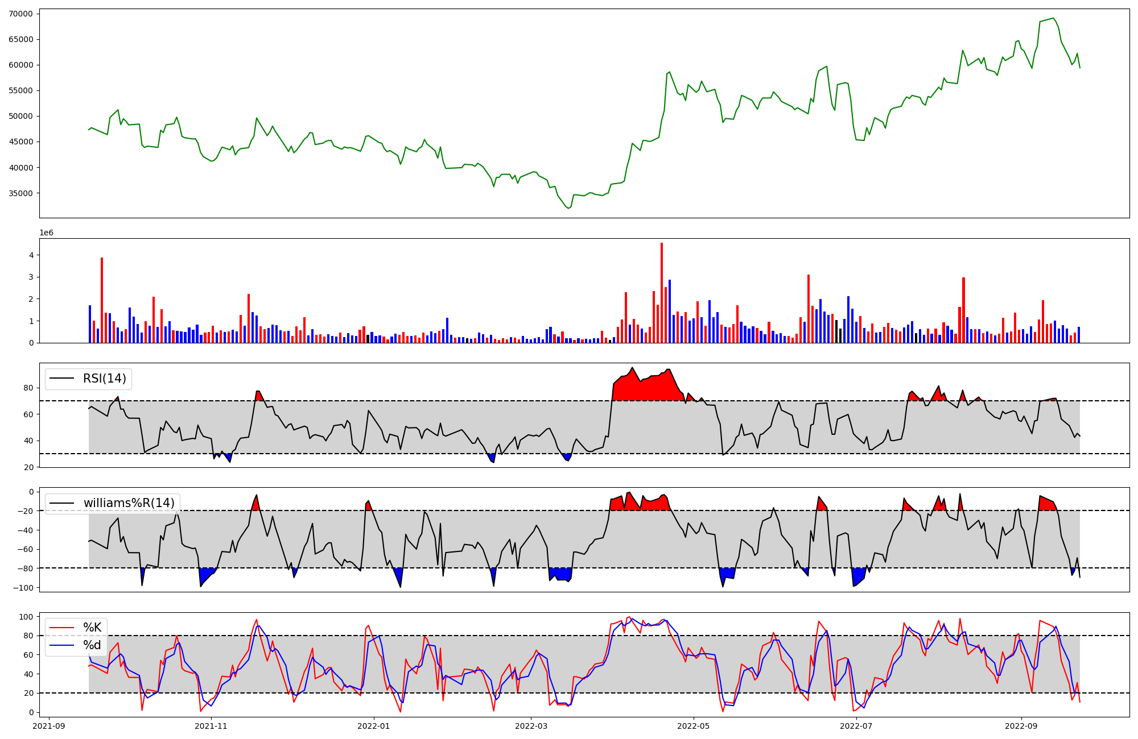The width and height of the screenshot is (1138, 739).
Task: Click the %K legend label
Action: coord(92,628)
